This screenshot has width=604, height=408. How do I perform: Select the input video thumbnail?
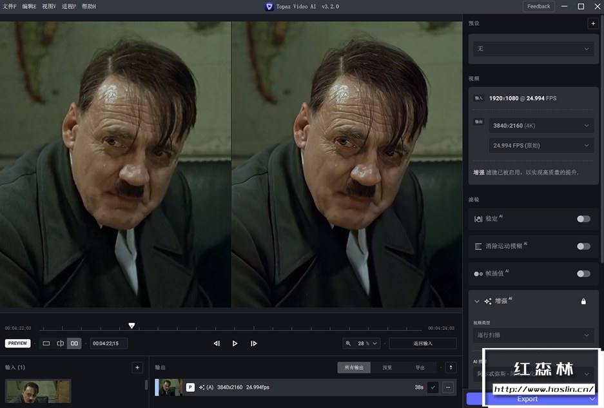(38, 392)
